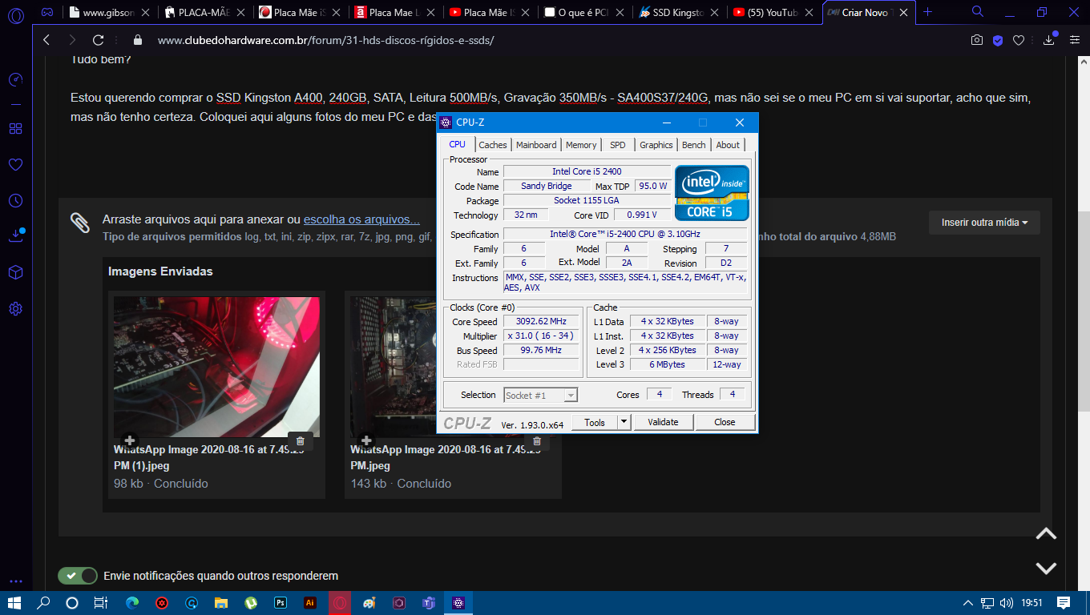Open GX Corner gamepad icon in the tab bar
This screenshot has width=1090, height=615.
[47, 12]
